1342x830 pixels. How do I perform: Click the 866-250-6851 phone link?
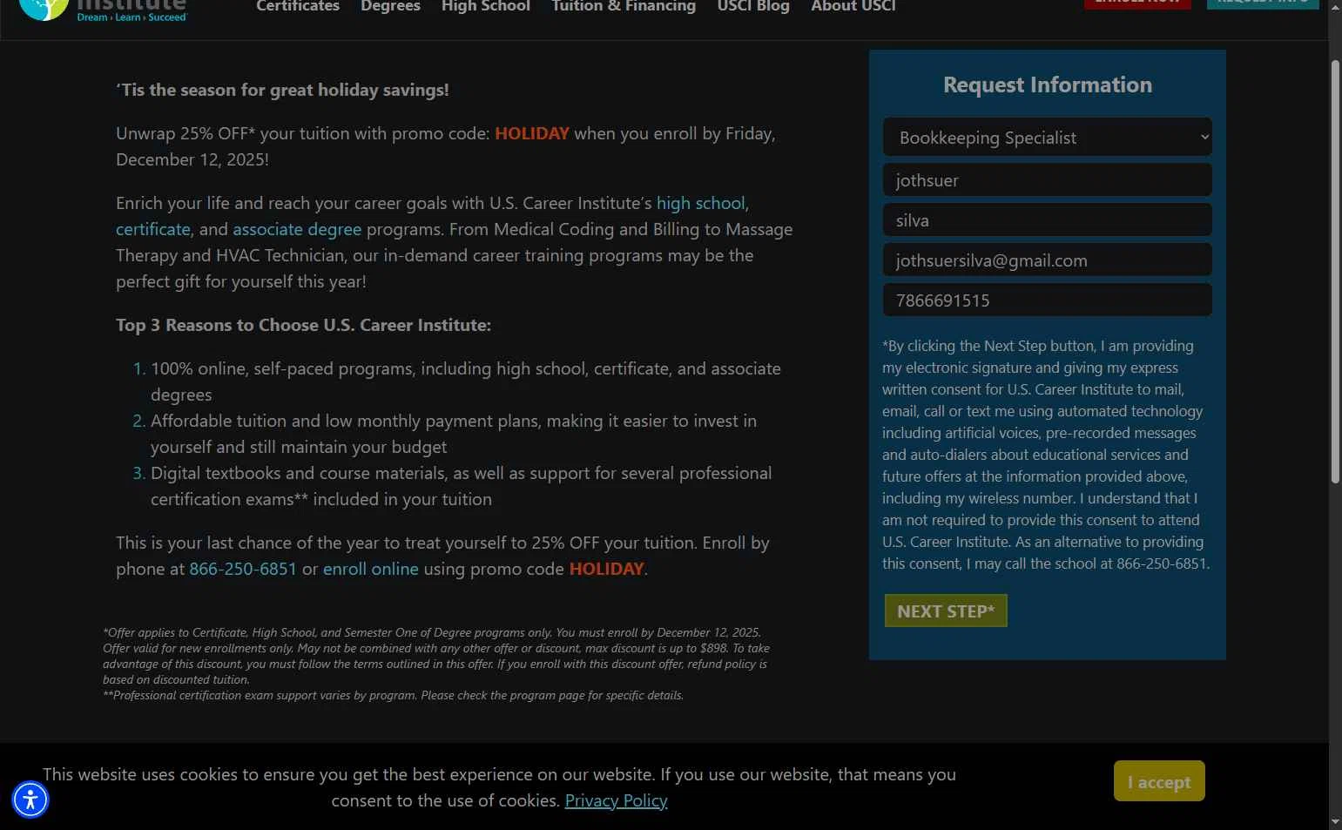(243, 569)
